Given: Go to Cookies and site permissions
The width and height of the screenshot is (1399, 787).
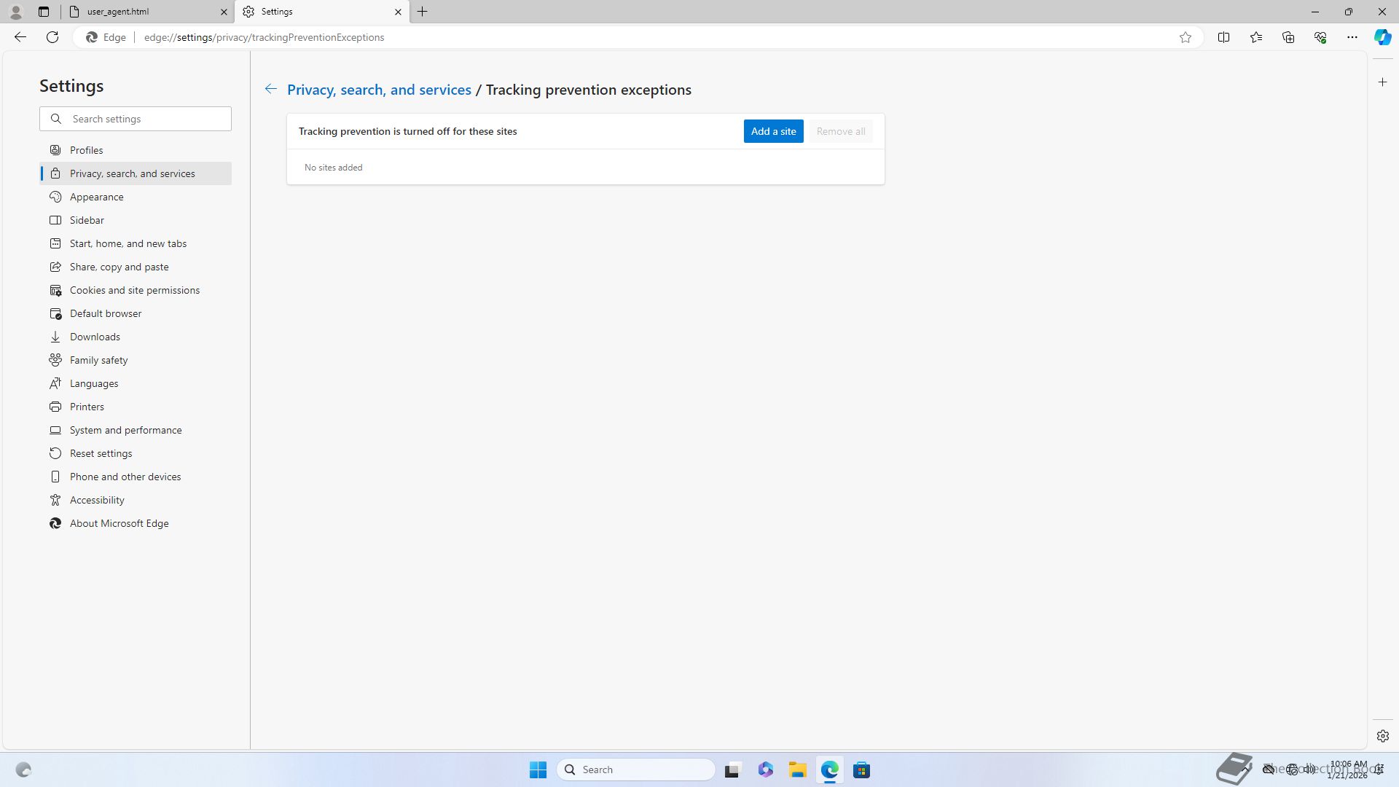Looking at the screenshot, I should coord(135,290).
